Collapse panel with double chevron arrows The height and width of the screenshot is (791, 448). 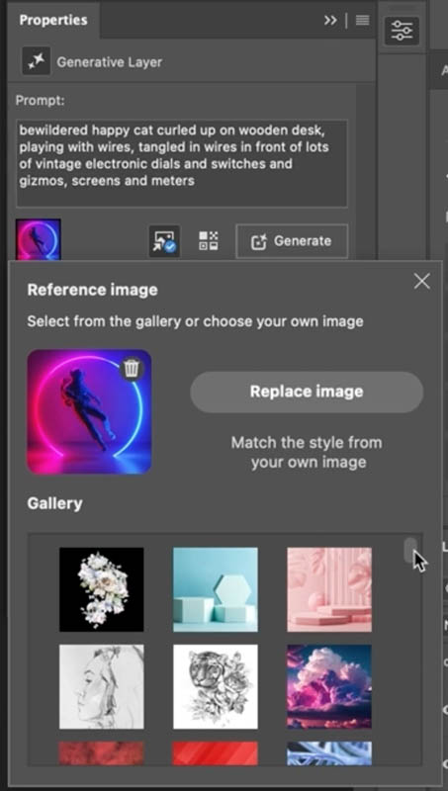(x=330, y=20)
